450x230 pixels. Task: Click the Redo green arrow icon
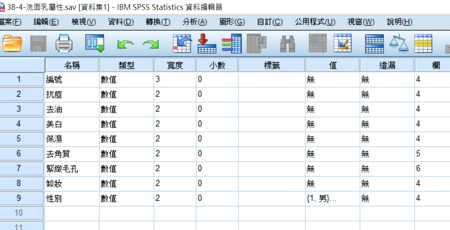(x=151, y=43)
